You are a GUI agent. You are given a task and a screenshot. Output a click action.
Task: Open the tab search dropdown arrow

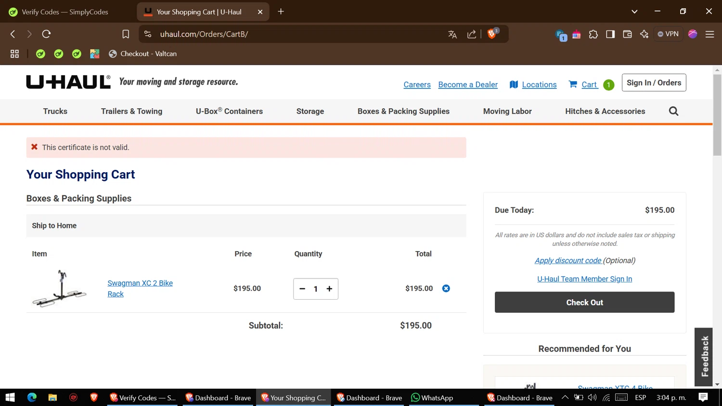pyautogui.click(x=634, y=12)
